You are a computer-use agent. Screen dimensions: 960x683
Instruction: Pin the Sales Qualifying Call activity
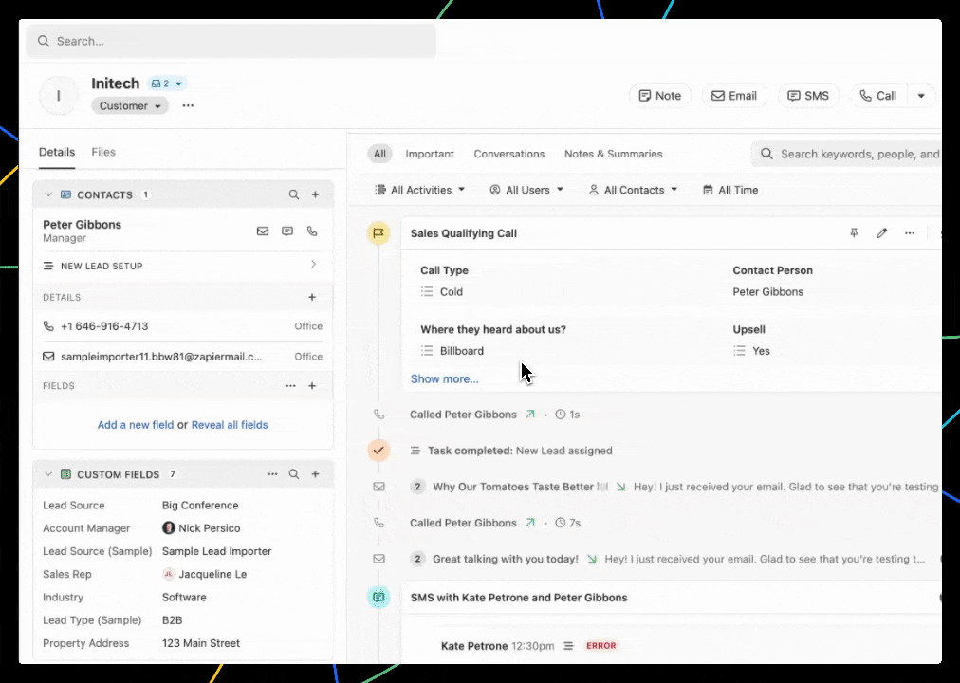coord(854,233)
